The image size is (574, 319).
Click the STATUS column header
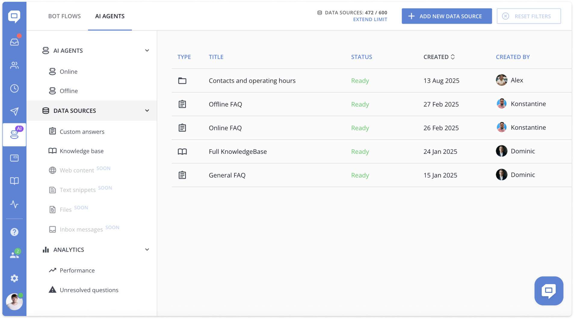(x=362, y=57)
